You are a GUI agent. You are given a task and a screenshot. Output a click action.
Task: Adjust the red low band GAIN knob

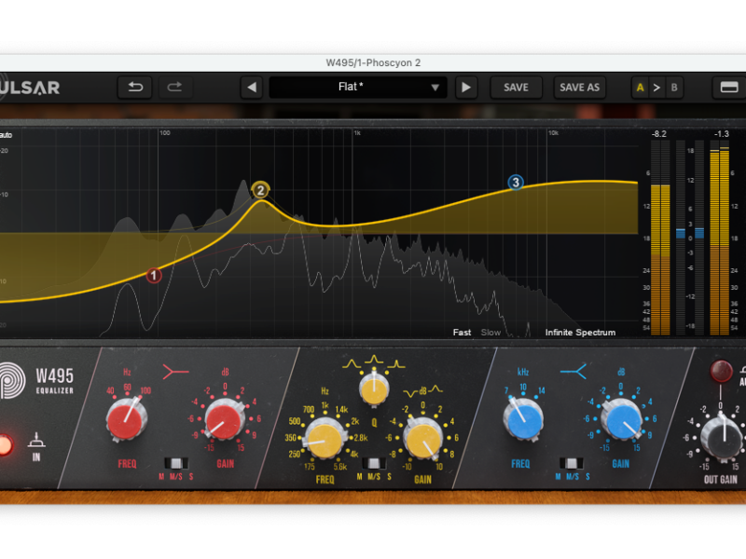[223, 420]
